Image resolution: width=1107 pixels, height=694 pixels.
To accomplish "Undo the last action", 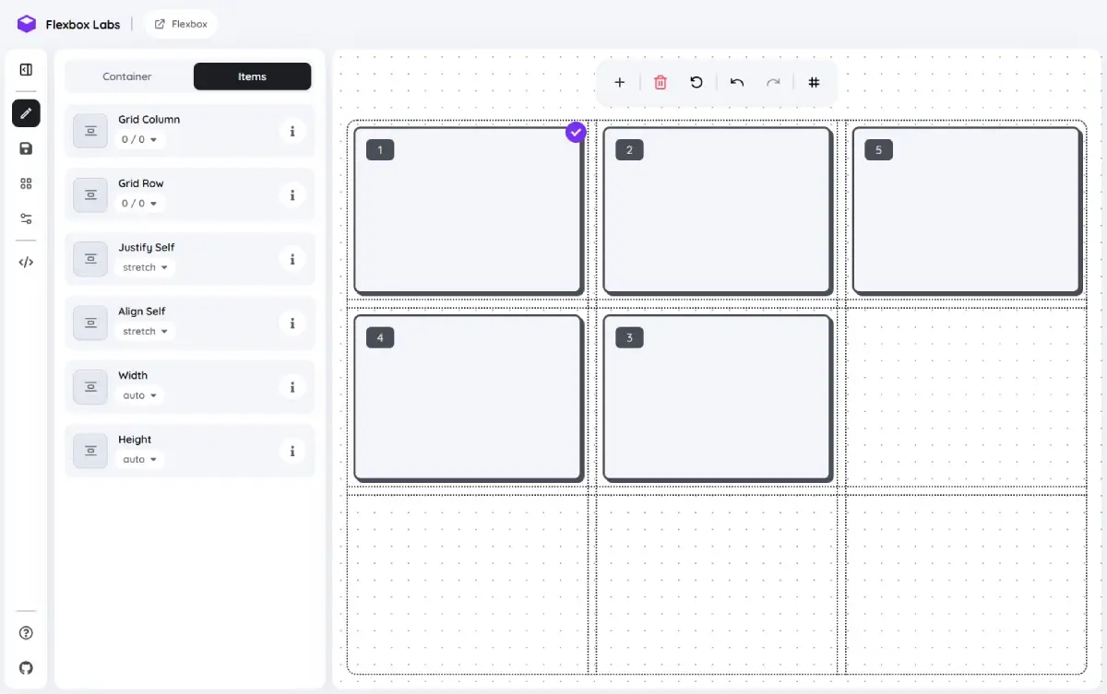I will coord(737,82).
